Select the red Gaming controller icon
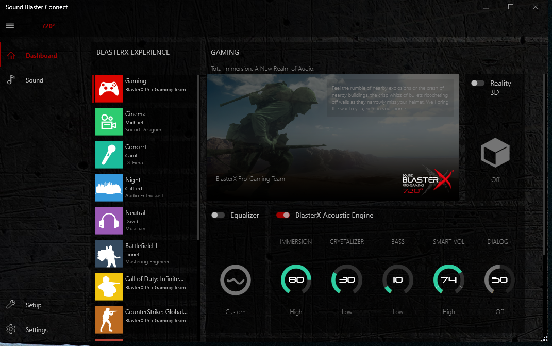This screenshot has height=346, width=552. click(x=109, y=89)
